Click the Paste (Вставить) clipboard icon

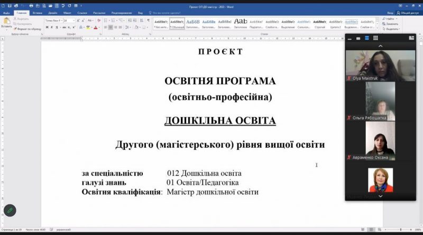point(6,21)
